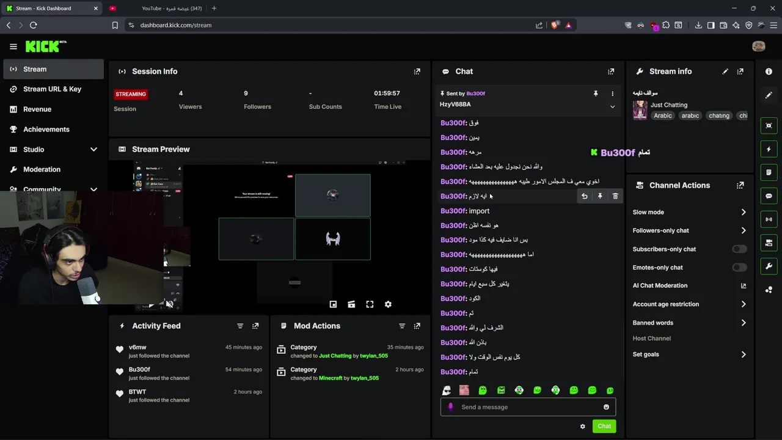The height and width of the screenshot is (440, 782).
Task: Expand Slow mode options
Action: click(744, 212)
